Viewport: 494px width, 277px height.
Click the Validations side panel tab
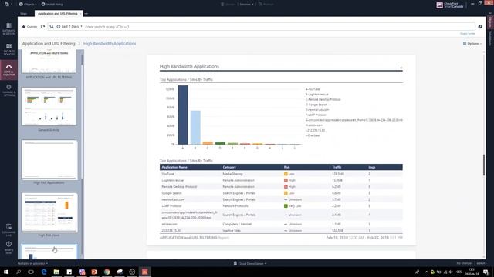(490, 38)
